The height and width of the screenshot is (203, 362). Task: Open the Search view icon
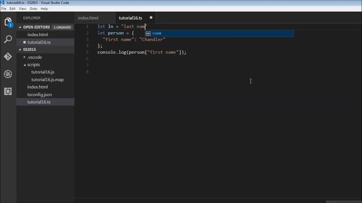pyautogui.click(x=8, y=39)
